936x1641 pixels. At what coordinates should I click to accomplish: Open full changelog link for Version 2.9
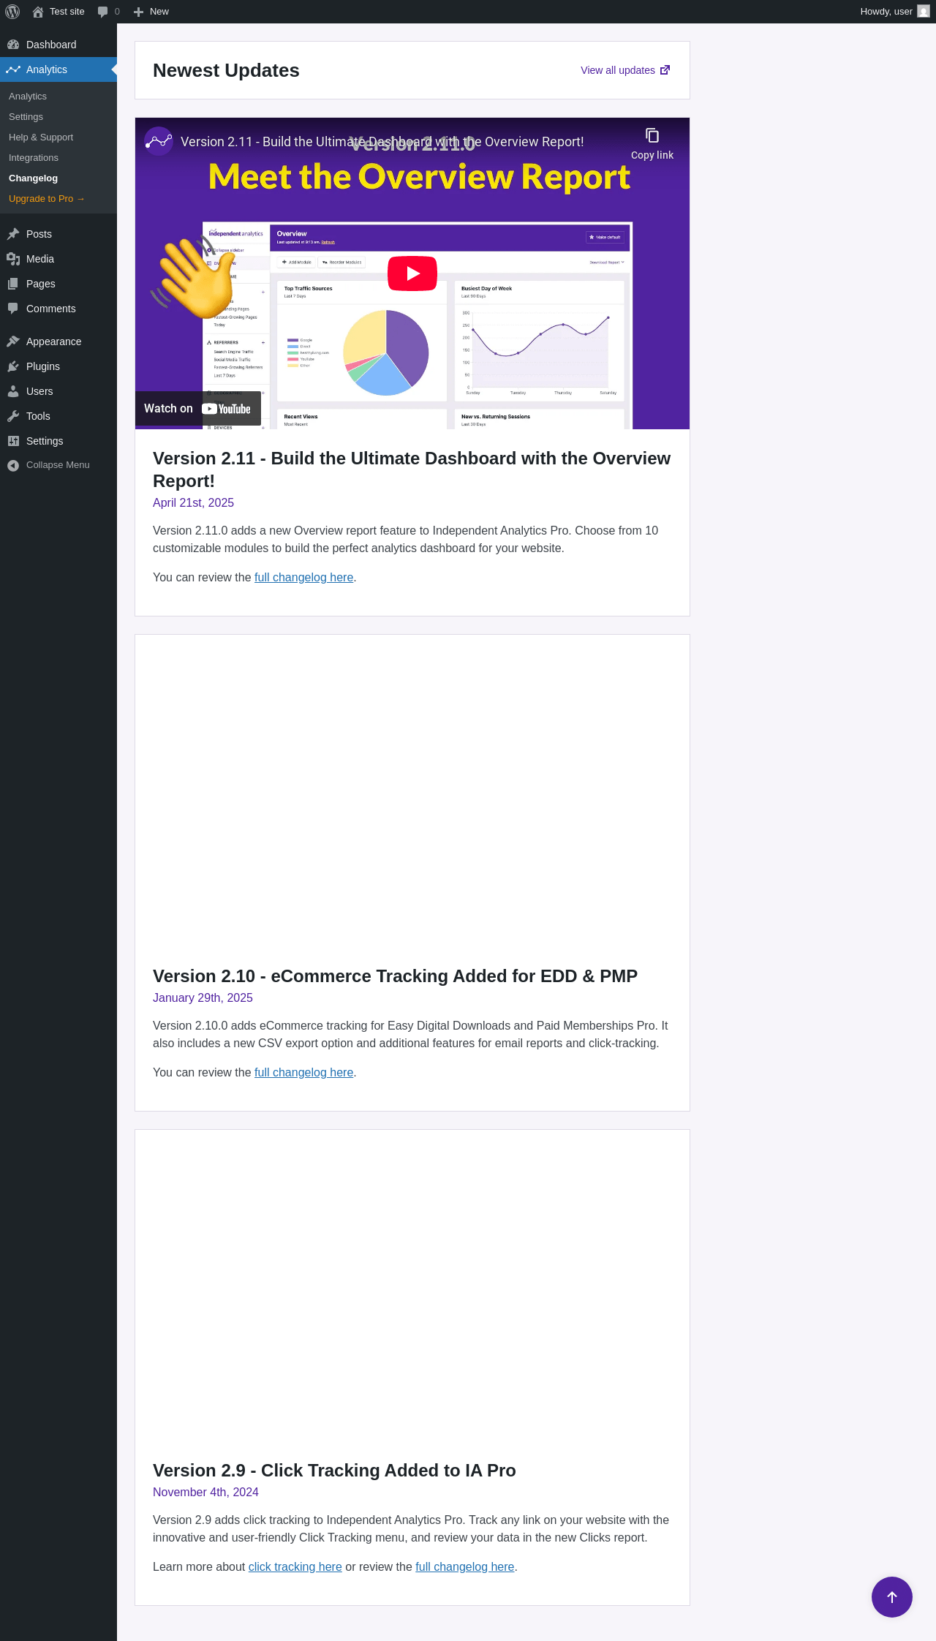(465, 1567)
